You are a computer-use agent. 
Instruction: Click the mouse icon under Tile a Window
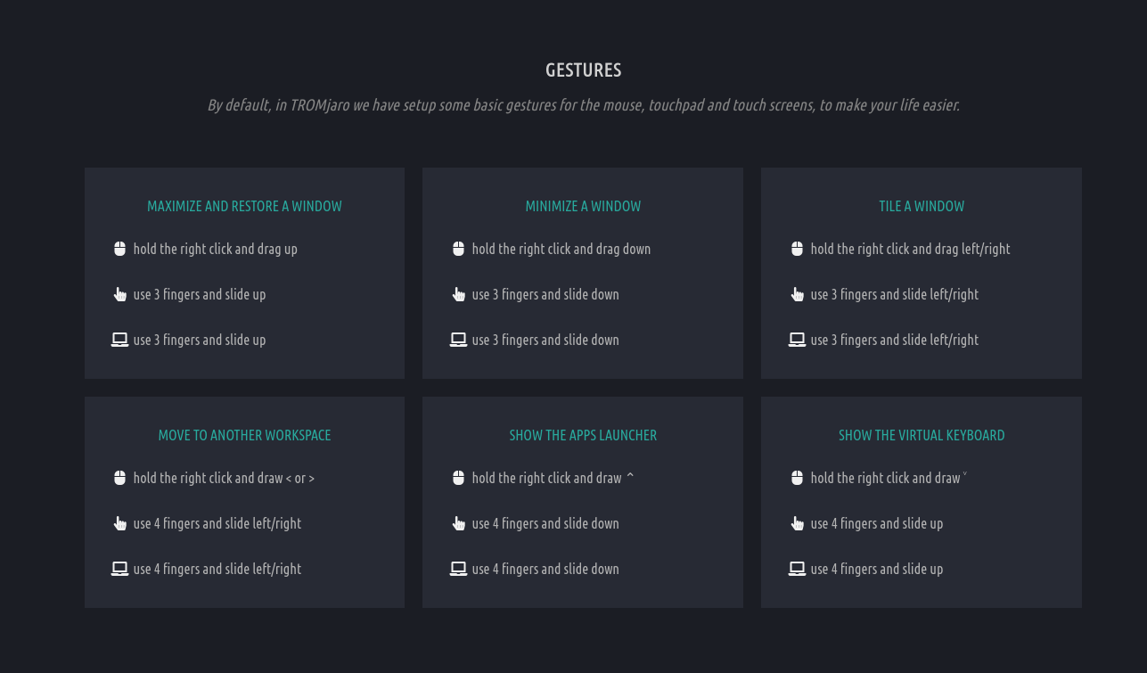click(798, 249)
